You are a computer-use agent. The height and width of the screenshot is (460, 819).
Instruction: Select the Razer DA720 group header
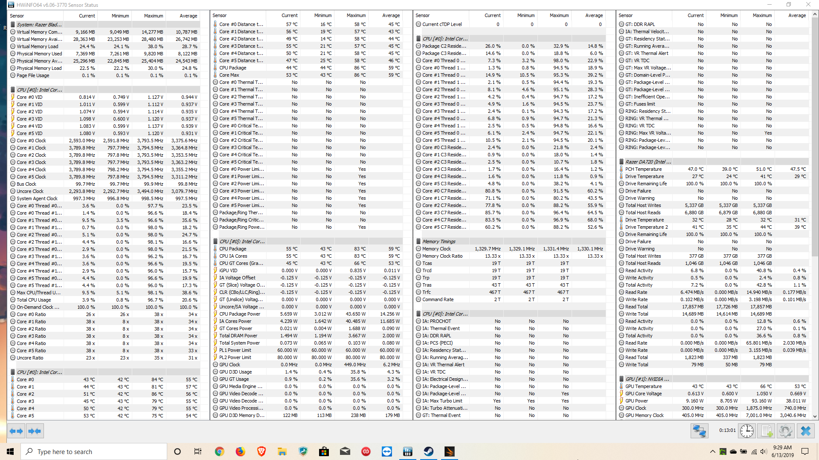point(714,162)
